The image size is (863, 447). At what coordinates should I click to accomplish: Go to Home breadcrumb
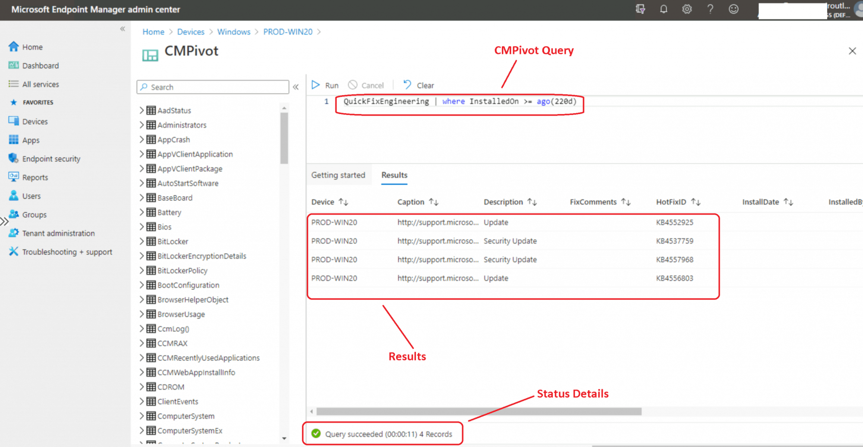click(154, 32)
